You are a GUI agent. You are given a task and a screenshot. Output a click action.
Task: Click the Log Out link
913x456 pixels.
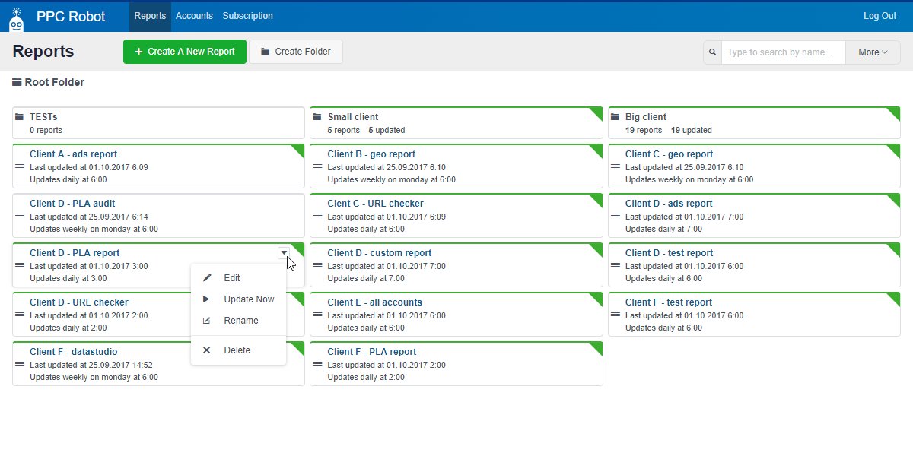[x=880, y=16]
